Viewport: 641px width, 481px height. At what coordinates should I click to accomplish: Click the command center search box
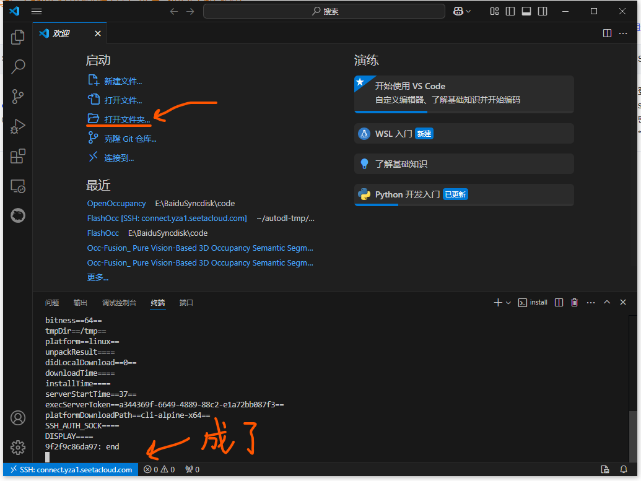[x=324, y=11]
